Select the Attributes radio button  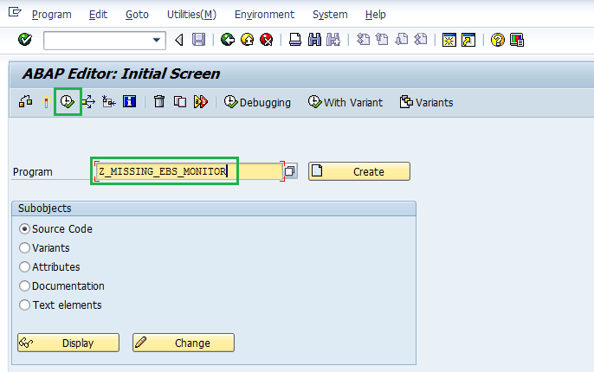(24, 266)
